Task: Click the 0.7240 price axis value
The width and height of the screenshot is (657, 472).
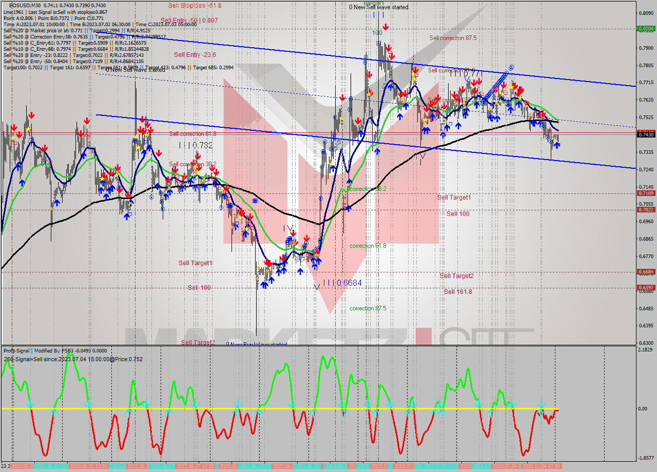Action: point(646,169)
